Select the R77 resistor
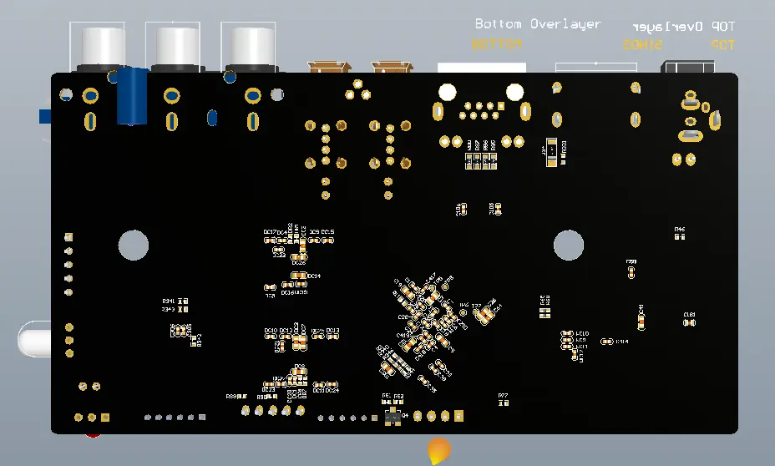This screenshot has height=466, width=775. coord(503,403)
